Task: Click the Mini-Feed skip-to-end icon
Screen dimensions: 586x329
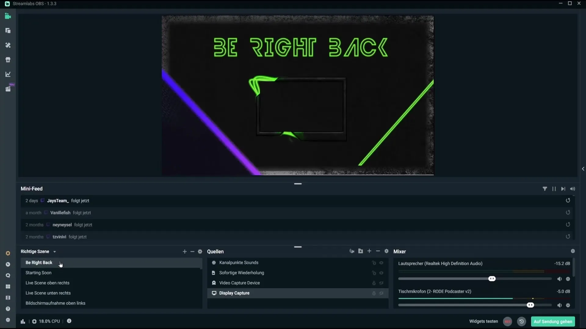Action: click(x=564, y=189)
